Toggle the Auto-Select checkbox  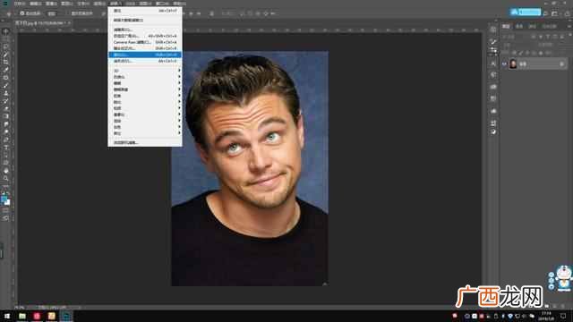21,13
